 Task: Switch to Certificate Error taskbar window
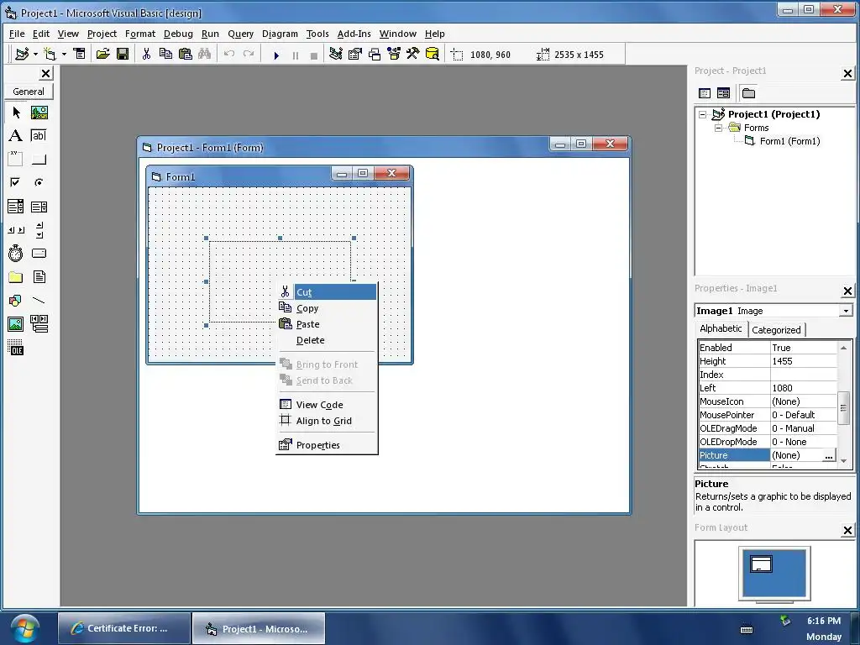[x=124, y=628]
